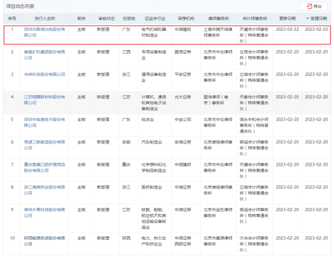Click the 保荐机构 column header
Image resolution: width=334 pixels, height=258 pixels.
coord(186,19)
